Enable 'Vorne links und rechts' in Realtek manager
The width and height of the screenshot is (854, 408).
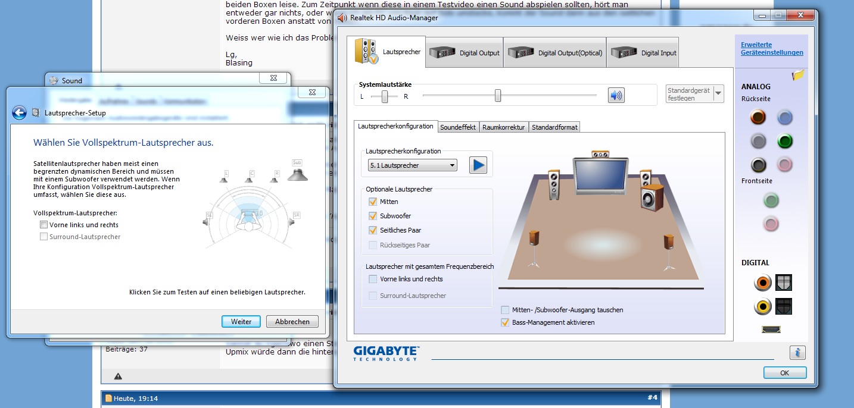pos(373,279)
